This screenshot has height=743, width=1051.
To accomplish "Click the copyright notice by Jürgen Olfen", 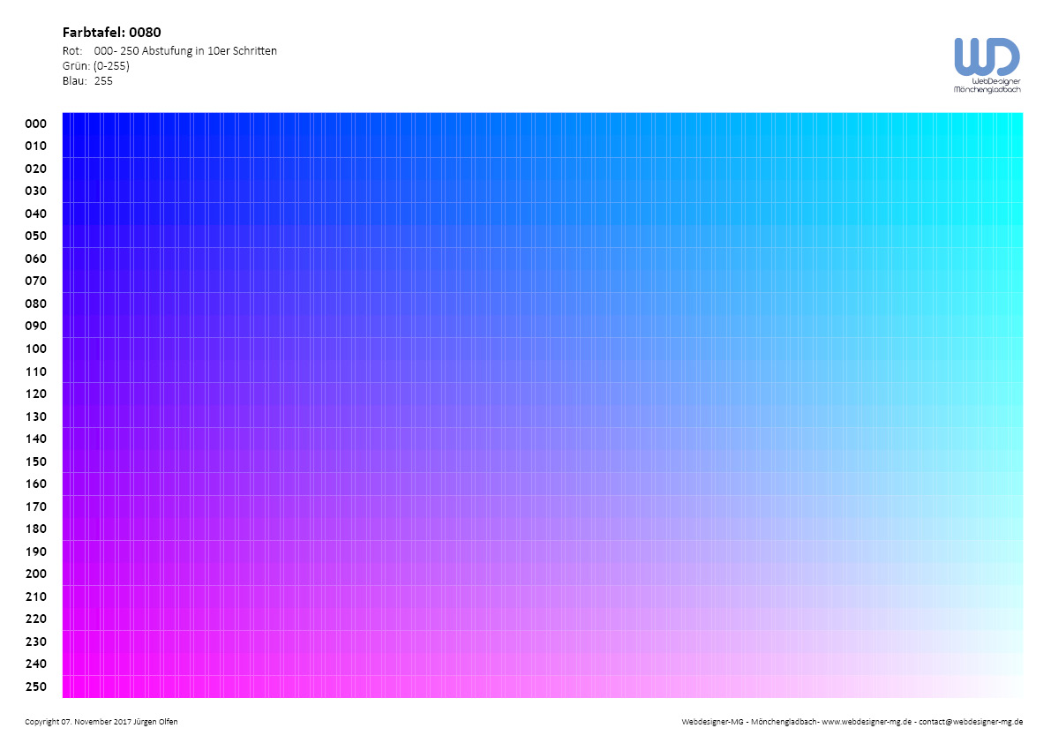I will coord(101,722).
